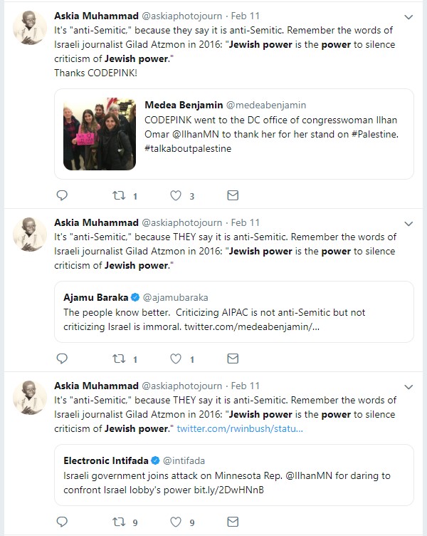Open the first tweet's chevron menu
The width and height of the screenshot is (427, 536).
coord(408,17)
